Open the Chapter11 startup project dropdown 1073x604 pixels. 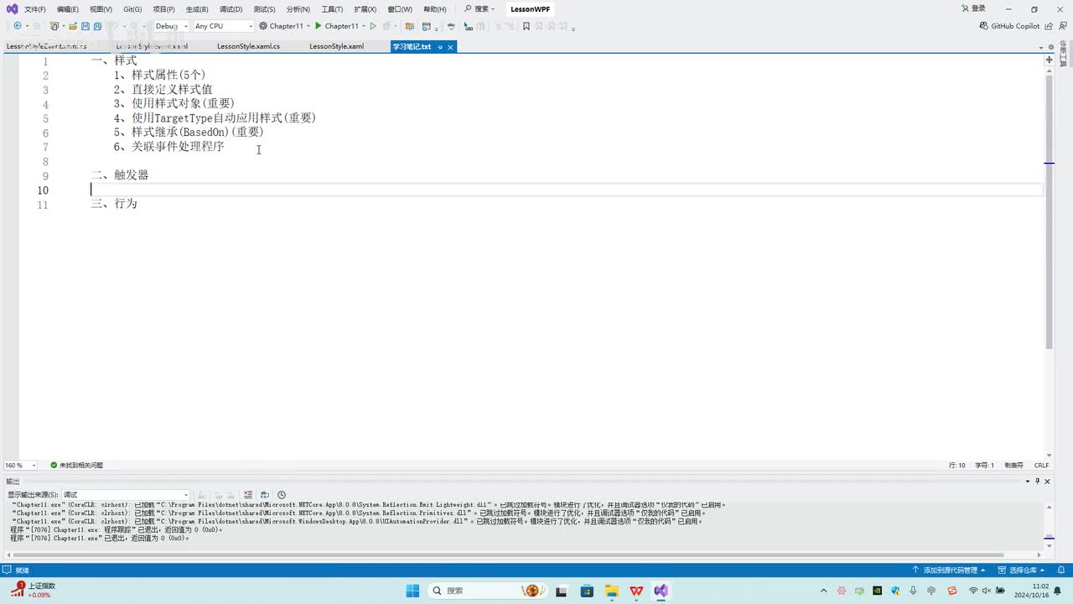(x=285, y=26)
